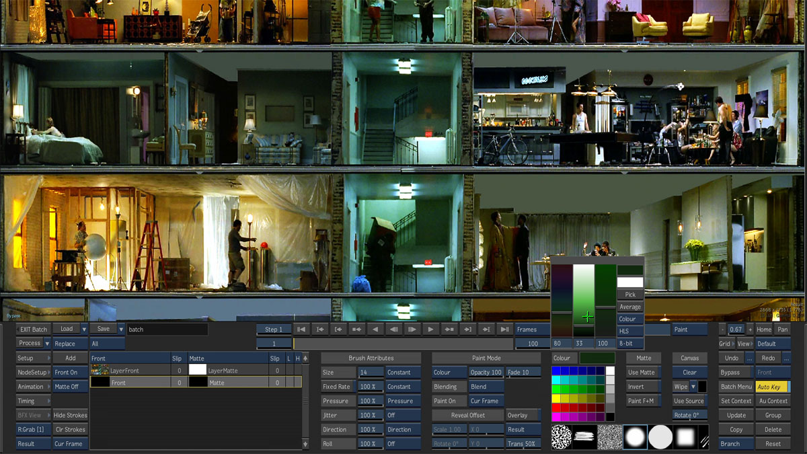
Task: Open the Default view dropdown
Action: 773,344
